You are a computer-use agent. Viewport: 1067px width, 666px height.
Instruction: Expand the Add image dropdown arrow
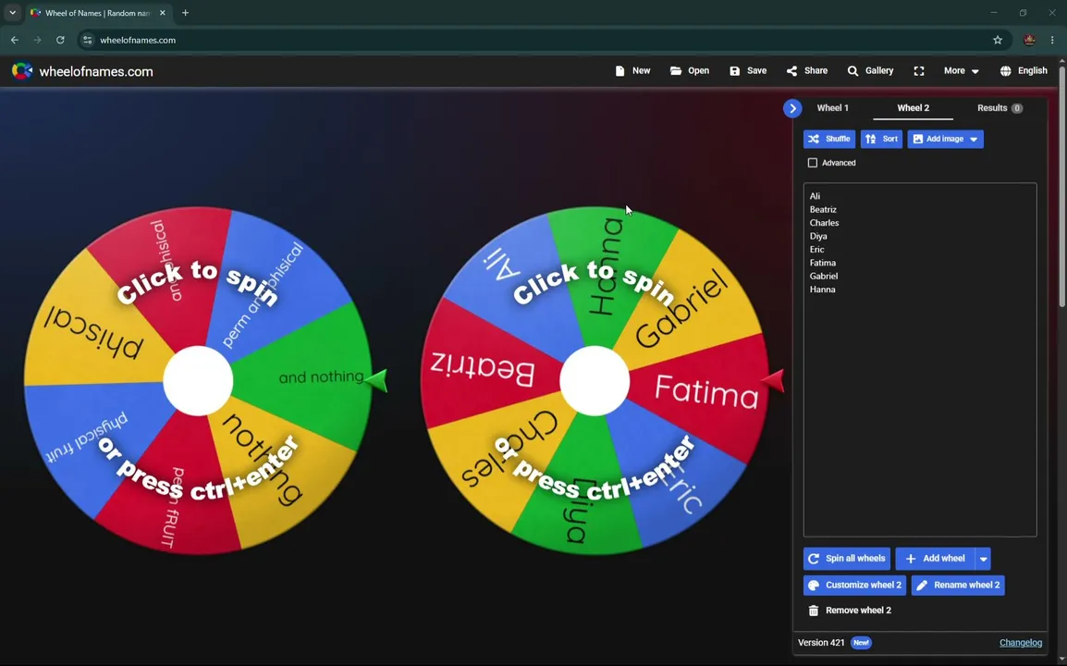click(974, 139)
